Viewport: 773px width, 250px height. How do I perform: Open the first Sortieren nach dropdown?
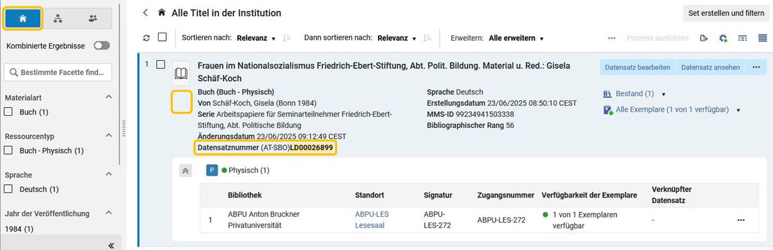[x=256, y=38]
